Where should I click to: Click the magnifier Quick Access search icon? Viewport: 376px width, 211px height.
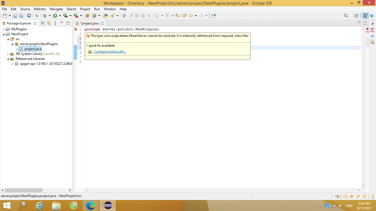[346, 16]
